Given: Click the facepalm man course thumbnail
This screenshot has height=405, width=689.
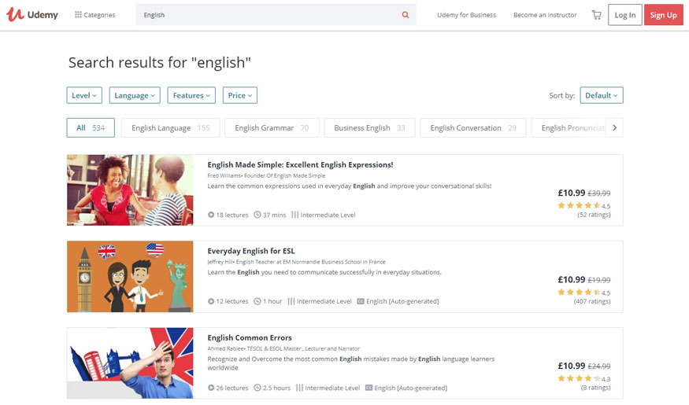Looking at the screenshot, I should (130, 363).
